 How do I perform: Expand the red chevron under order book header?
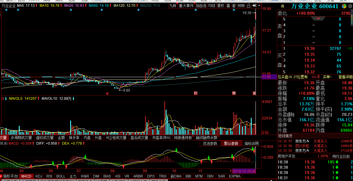318,19
